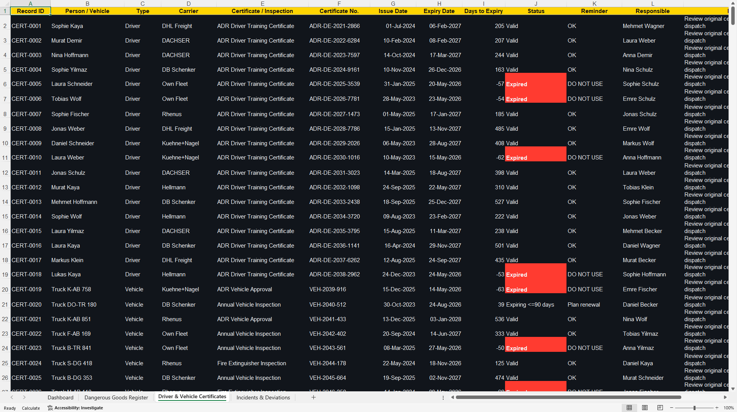This screenshot has height=412, width=737.
Task: Adjust the zoom slider handle
Action: (694, 408)
